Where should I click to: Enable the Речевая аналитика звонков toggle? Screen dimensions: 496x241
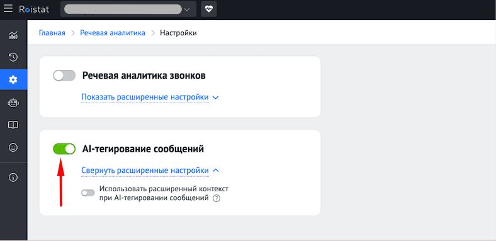point(64,76)
